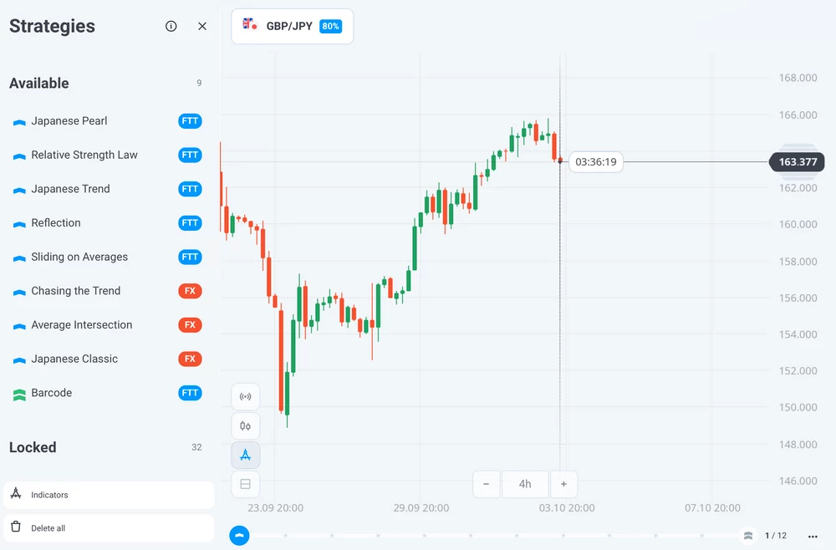
Task: Open the 4h timeframe selector
Action: coord(525,483)
